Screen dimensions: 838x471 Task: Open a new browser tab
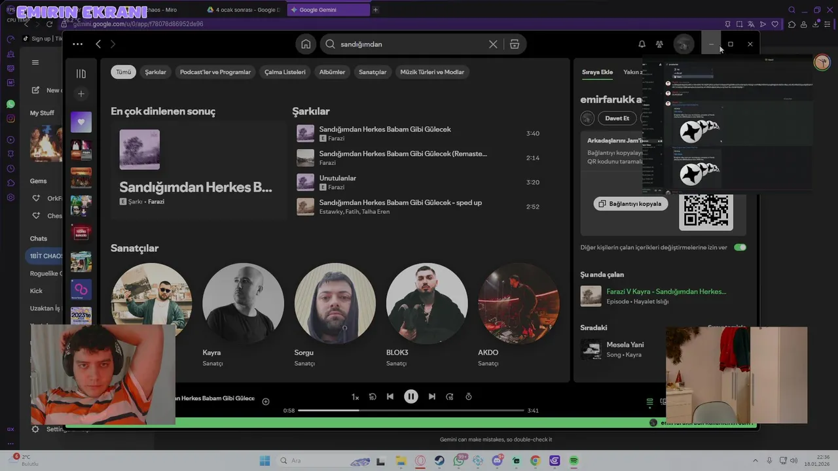tap(375, 10)
